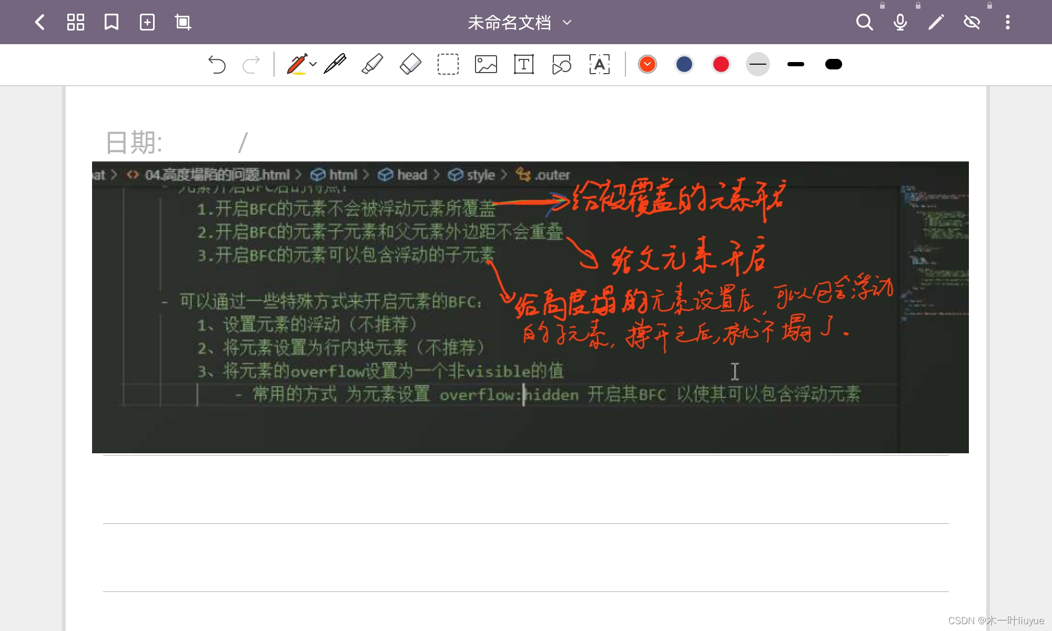
Task: Insert a text box
Action: click(524, 64)
